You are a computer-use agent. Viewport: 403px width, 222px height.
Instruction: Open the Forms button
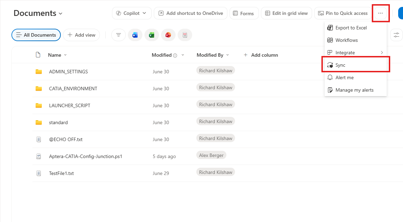tap(244, 13)
